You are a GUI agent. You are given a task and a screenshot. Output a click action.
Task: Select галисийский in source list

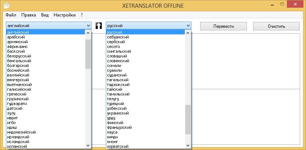coord(46,89)
